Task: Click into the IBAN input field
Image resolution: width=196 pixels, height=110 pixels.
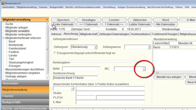Action: click(81, 69)
